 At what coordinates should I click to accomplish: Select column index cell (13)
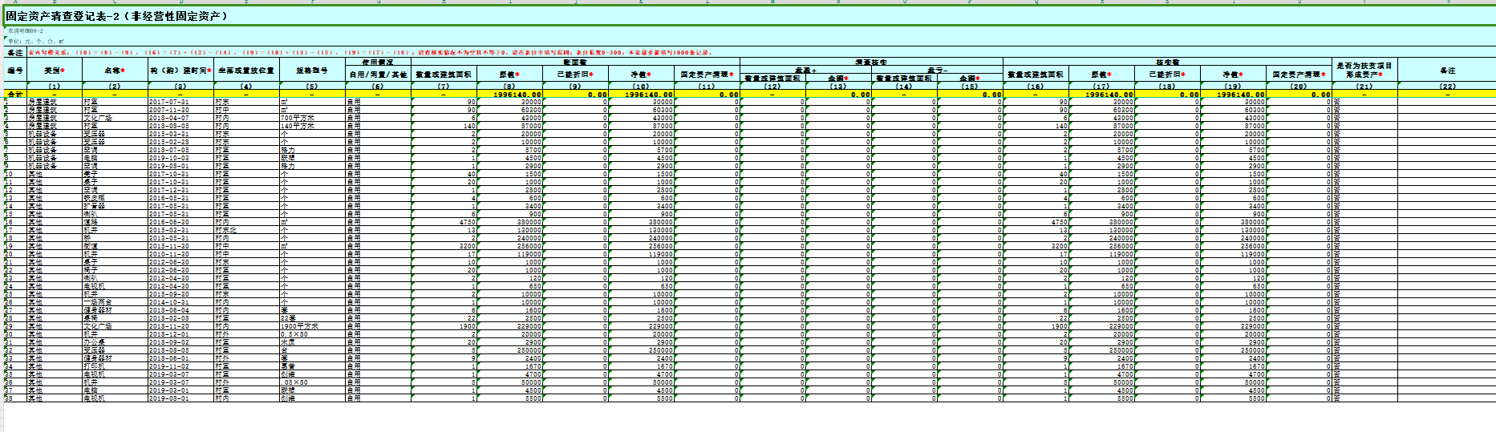(x=838, y=87)
